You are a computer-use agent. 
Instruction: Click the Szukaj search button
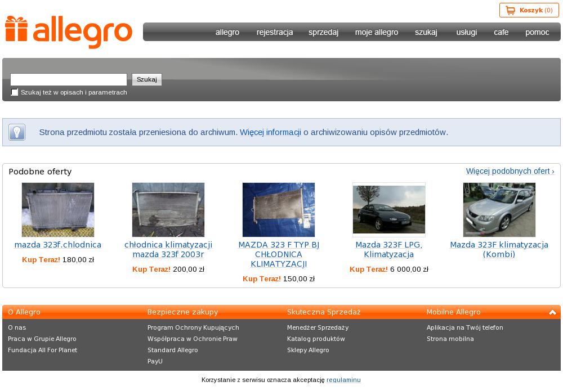(147, 79)
